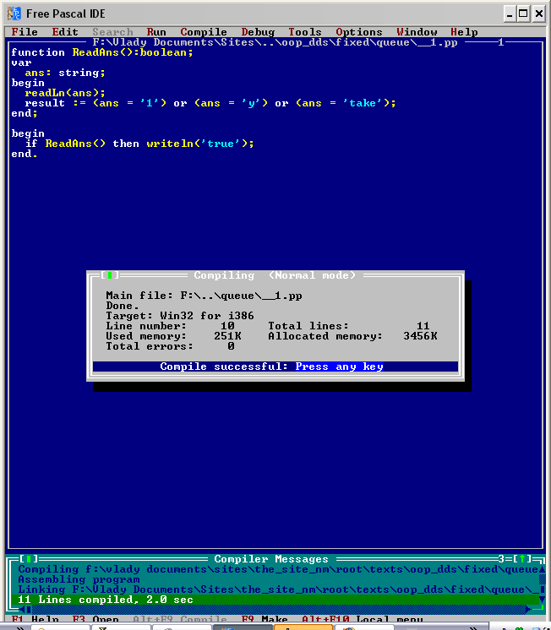
Task: Maximize the Free Pascal IDE window
Action: click(522, 13)
